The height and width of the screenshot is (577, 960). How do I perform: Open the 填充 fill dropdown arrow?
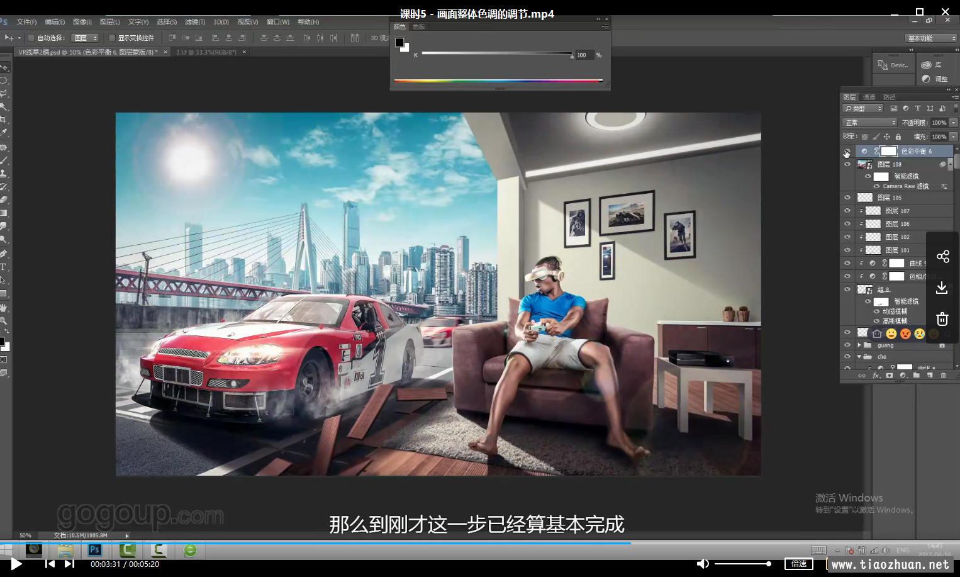(953, 137)
